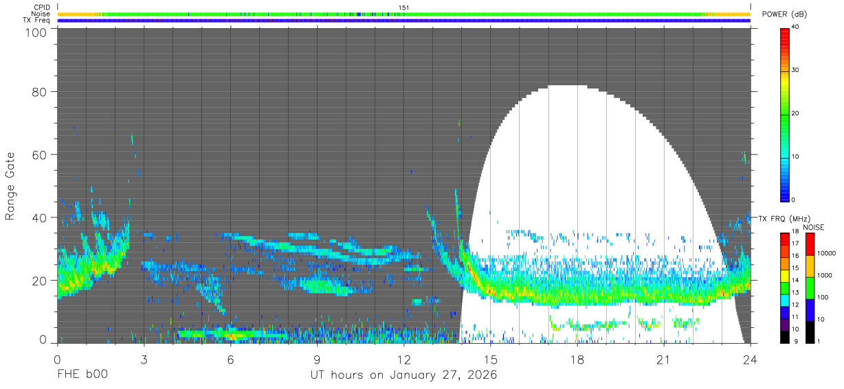844x389 pixels.
Task: Click the TX frequency scale value 13
Action: [796, 293]
